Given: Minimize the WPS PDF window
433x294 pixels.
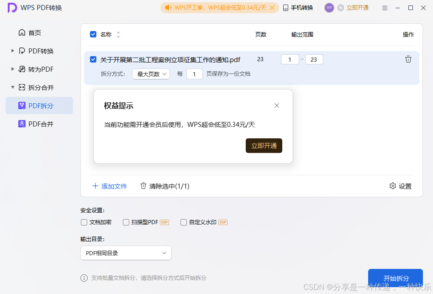Looking at the screenshot, I should coord(398,8).
